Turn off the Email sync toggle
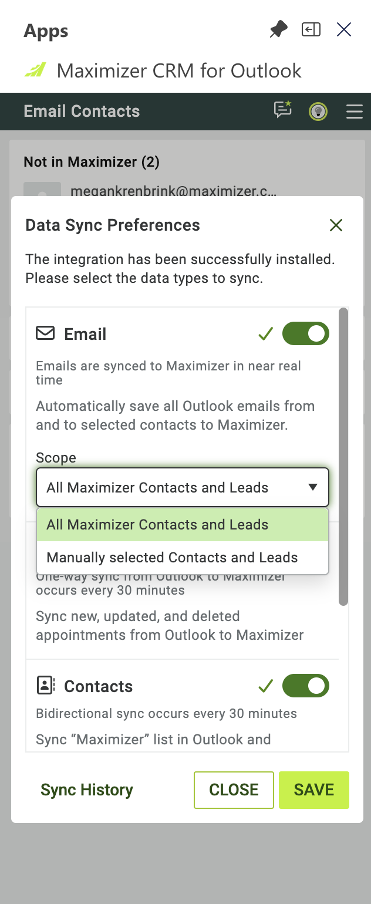The width and height of the screenshot is (371, 904). [306, 333]
